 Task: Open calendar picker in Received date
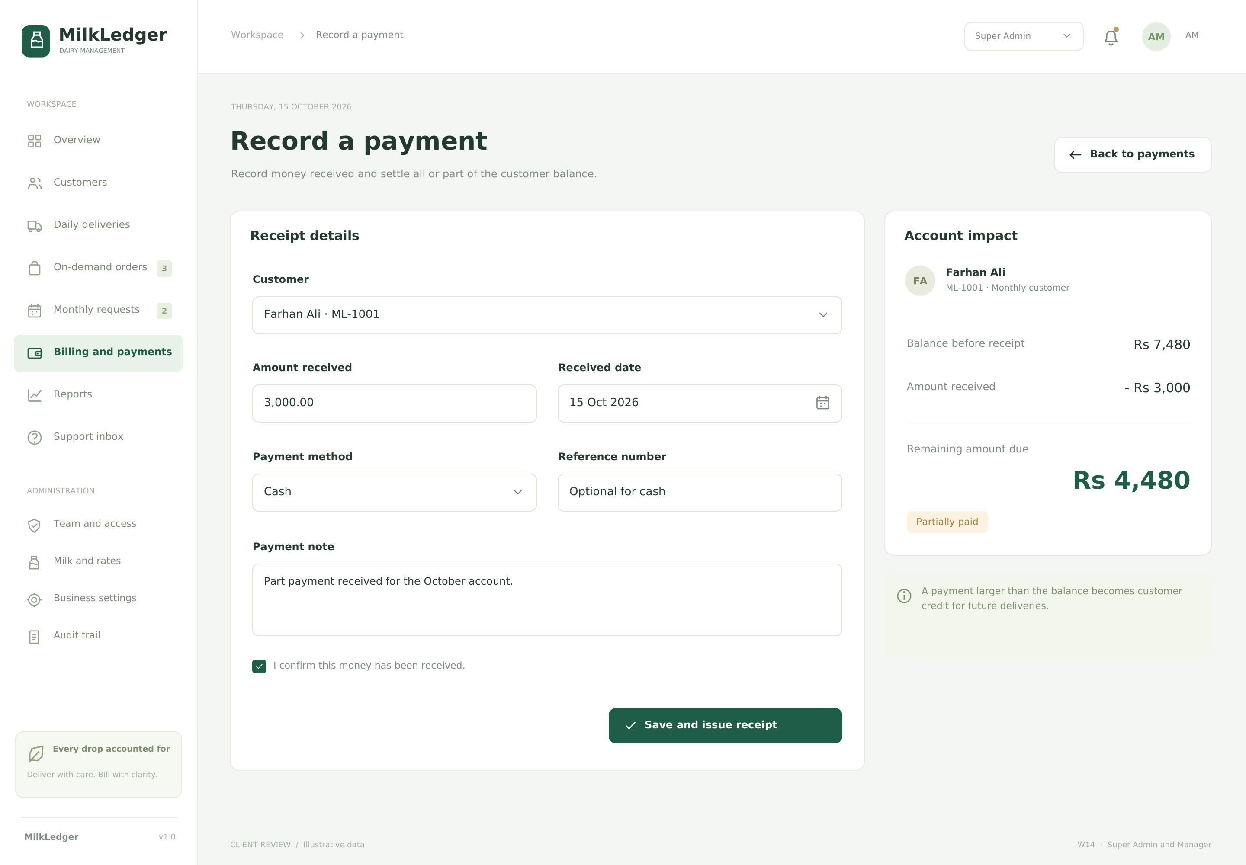(x=822, y=403)
